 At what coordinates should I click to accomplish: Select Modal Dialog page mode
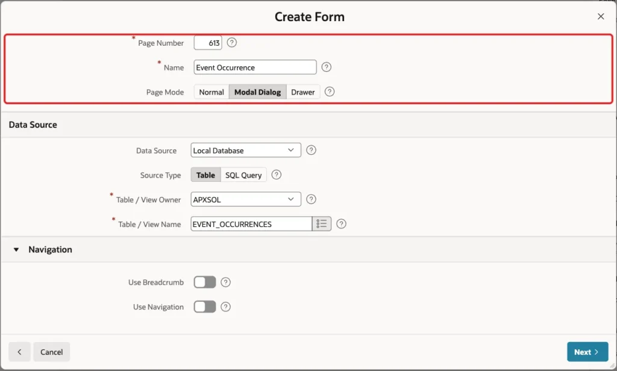[x=258, y=92]
